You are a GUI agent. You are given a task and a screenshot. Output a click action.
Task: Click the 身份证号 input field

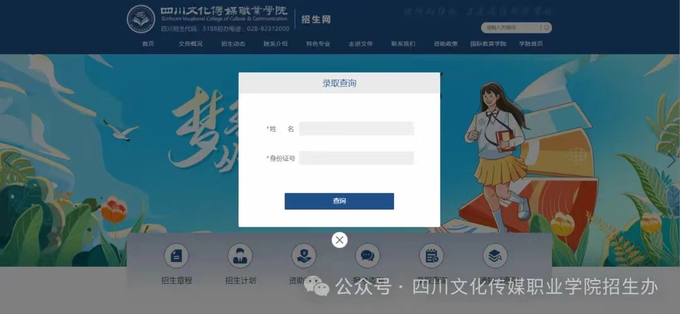356,158
